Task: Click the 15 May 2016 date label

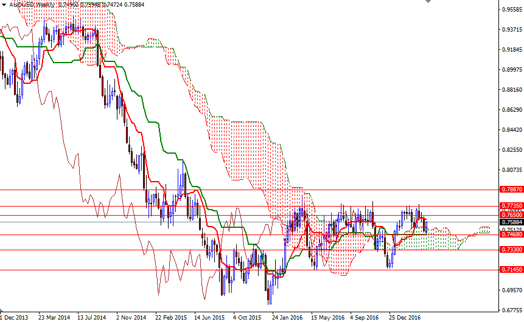Action: pos(327,317)
